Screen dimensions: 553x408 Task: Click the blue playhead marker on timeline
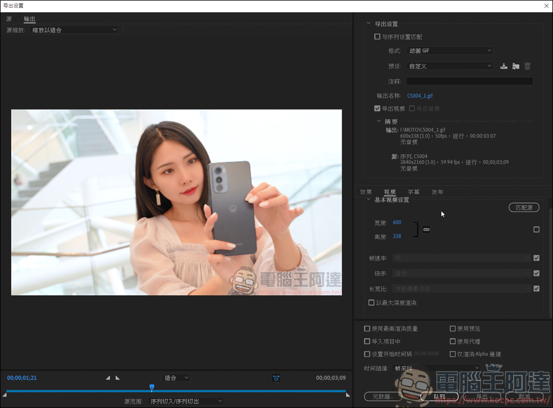152,388
